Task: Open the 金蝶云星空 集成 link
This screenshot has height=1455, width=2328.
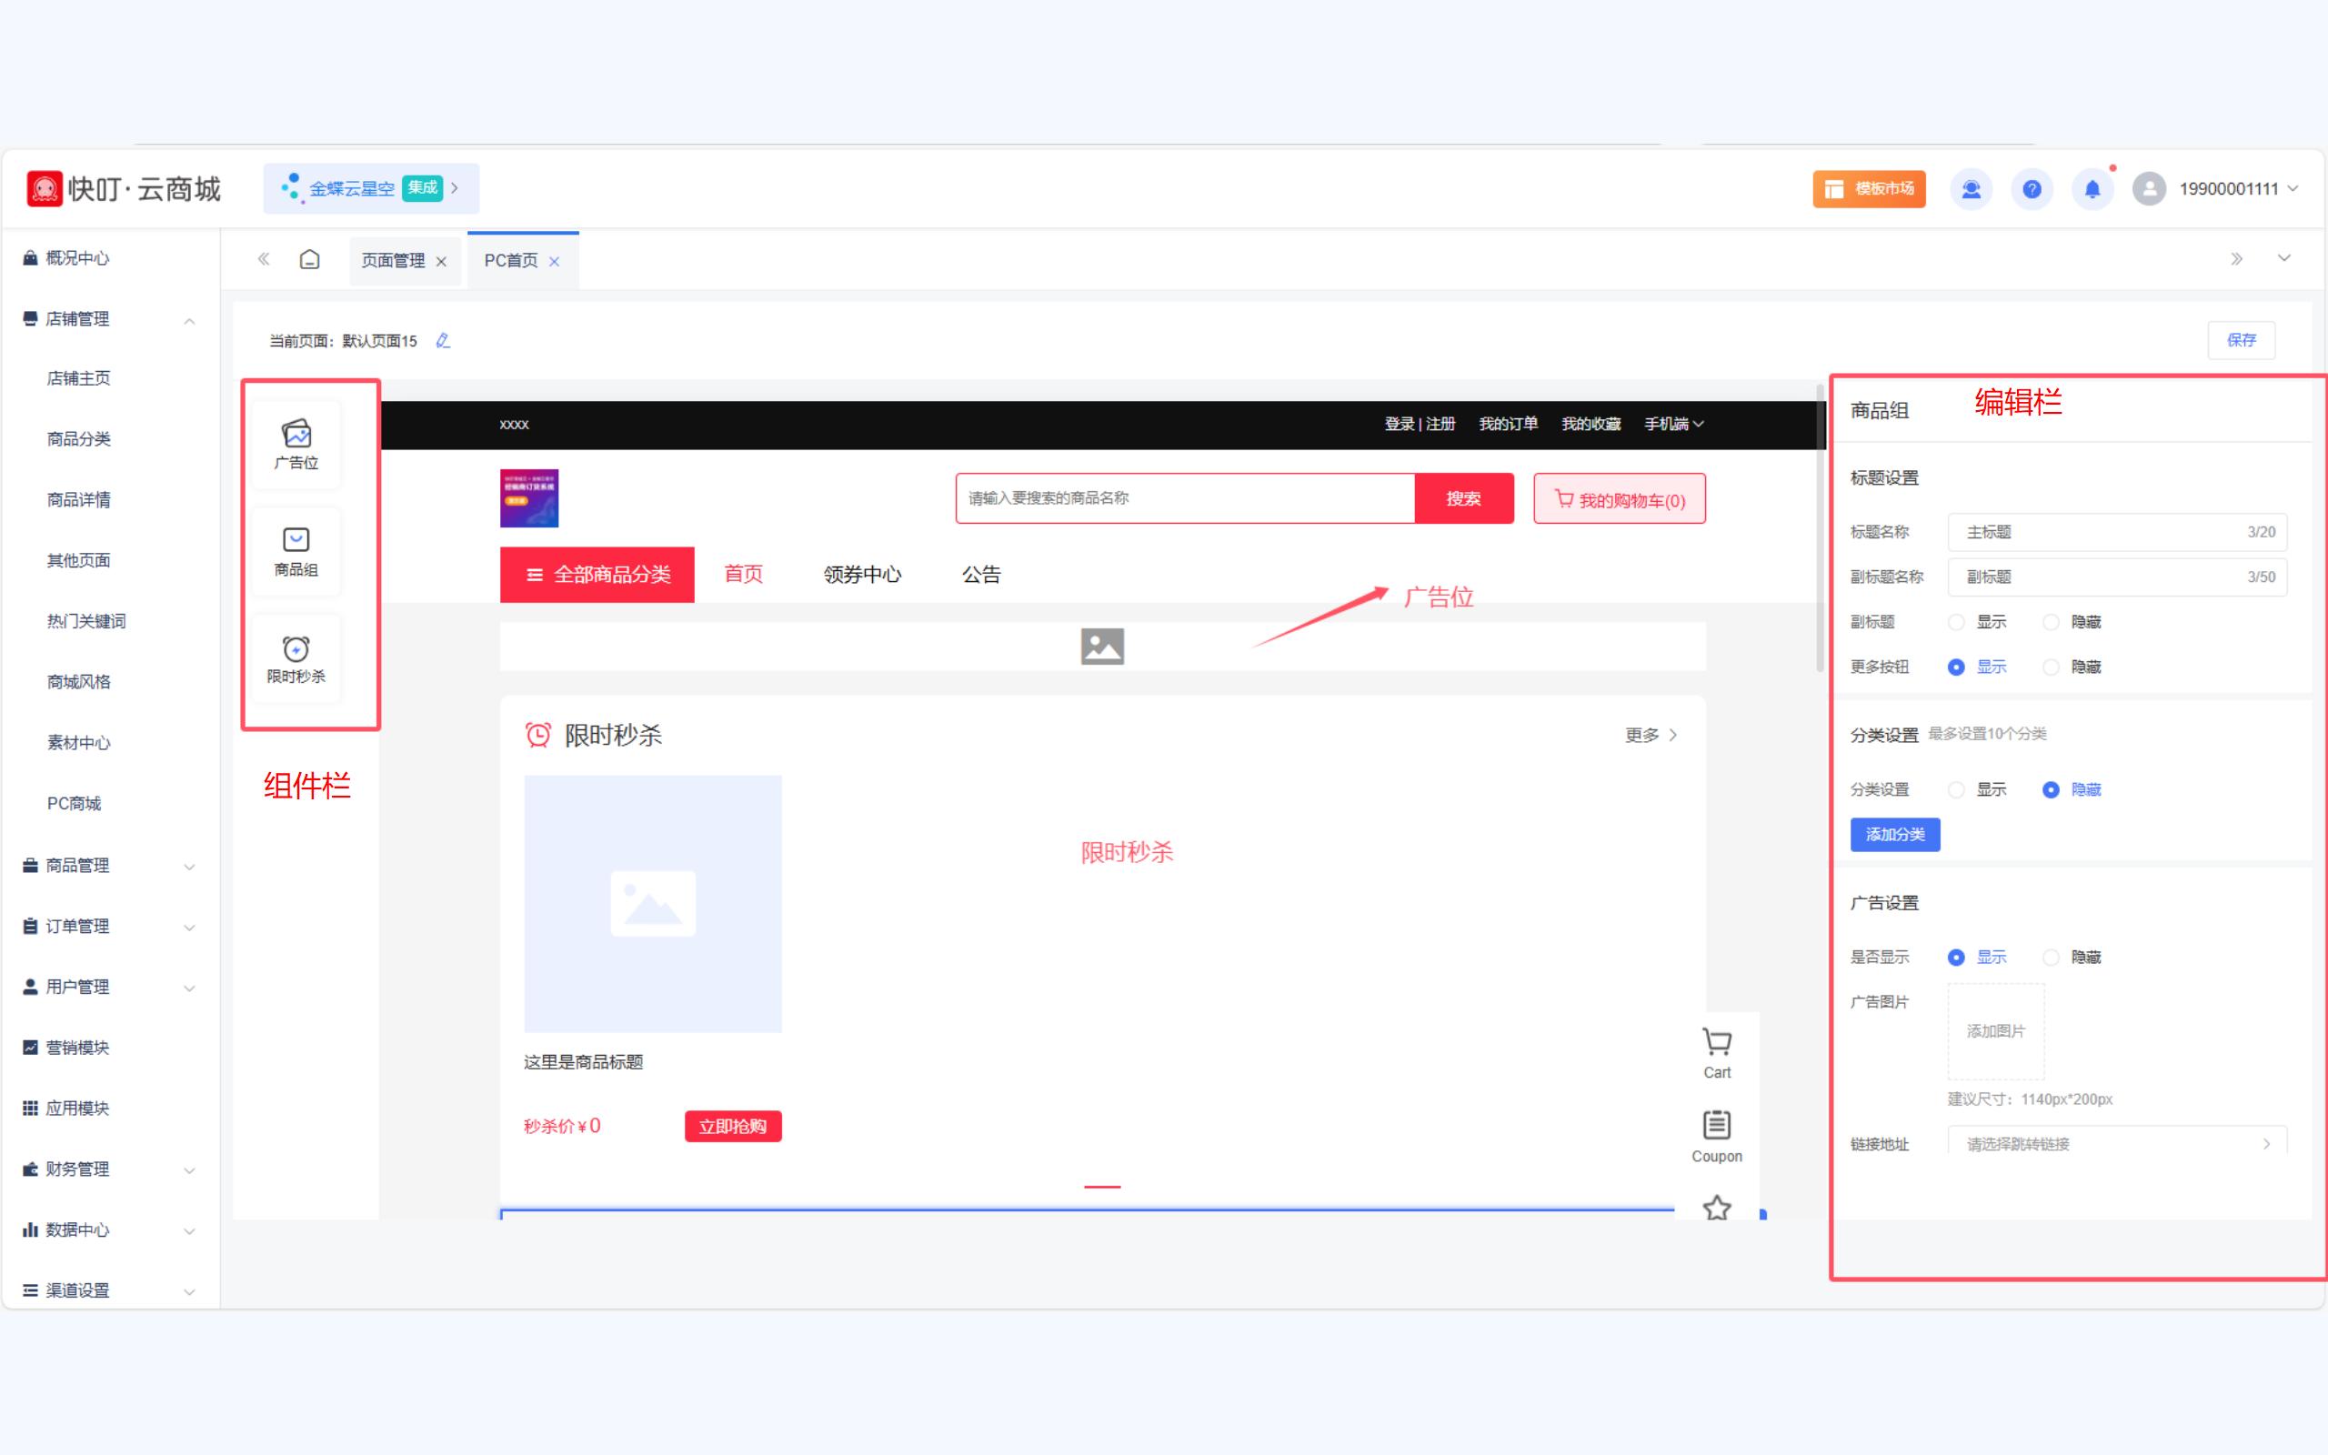Action: point(371,188)
